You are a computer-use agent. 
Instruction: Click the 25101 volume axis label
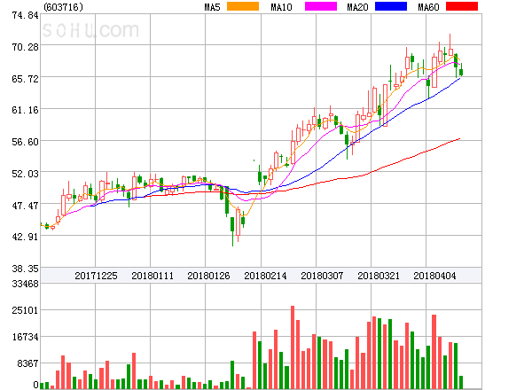(25, 310)
